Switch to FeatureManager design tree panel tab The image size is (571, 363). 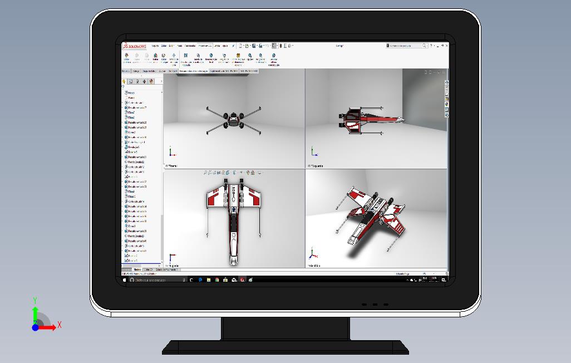click(x=124, y=81)
